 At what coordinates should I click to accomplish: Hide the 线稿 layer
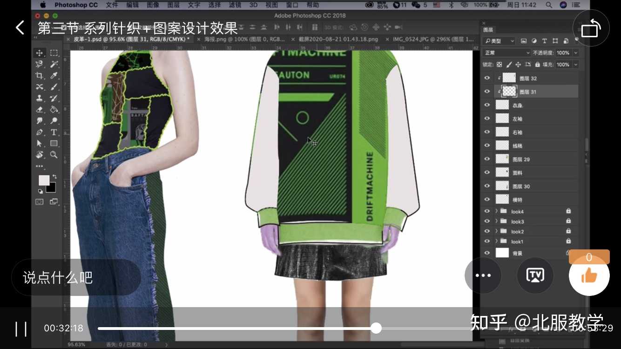pyautogui.click(x=487, y=146)
